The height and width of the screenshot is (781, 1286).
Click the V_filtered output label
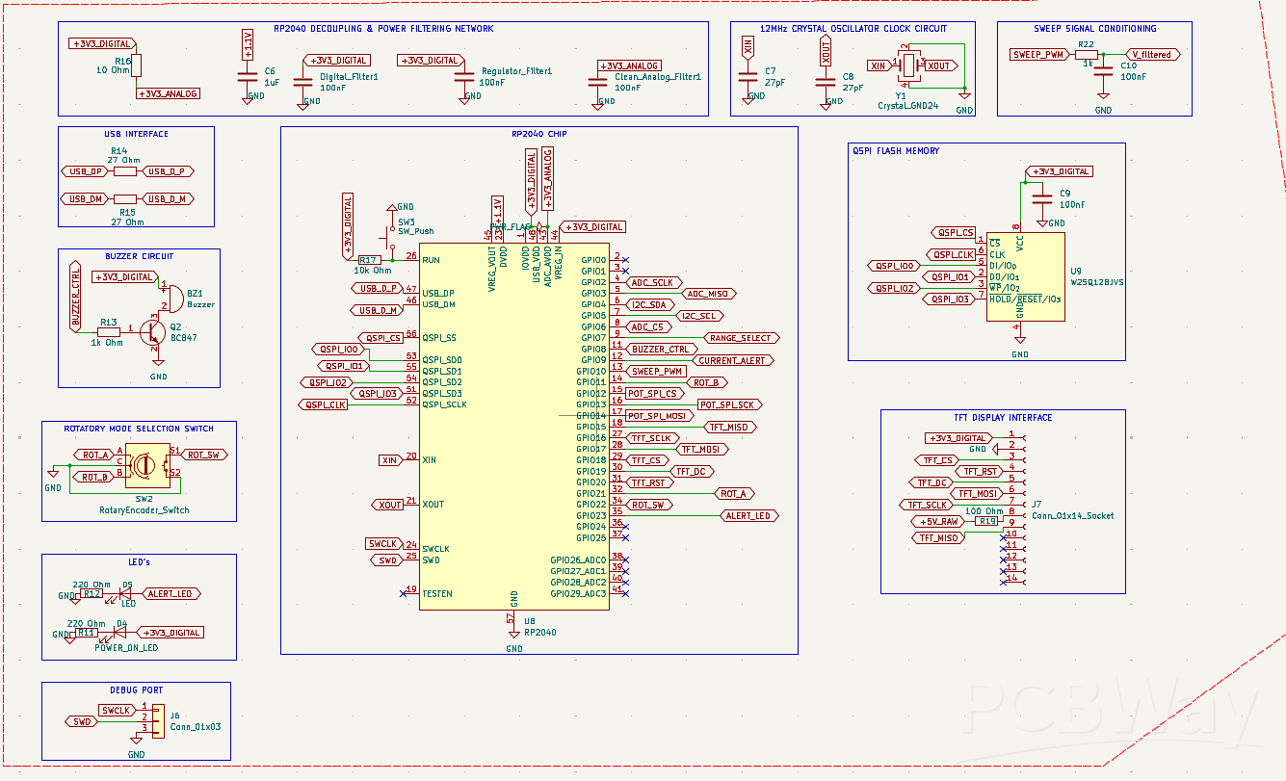coord(1152,55)
